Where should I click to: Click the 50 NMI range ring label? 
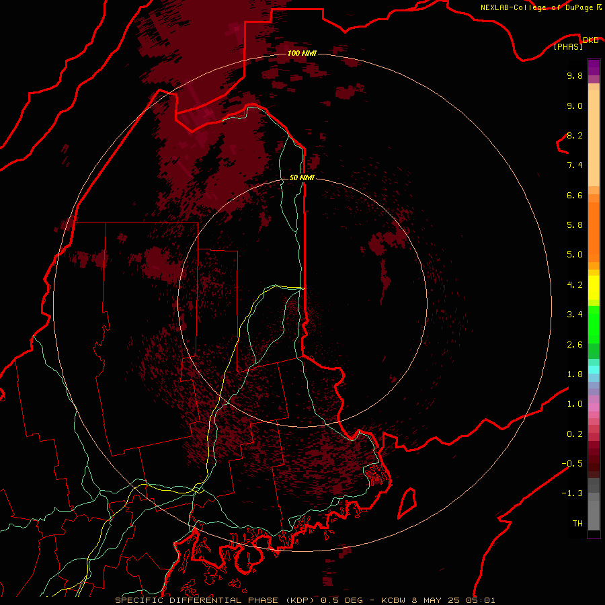tap(302, 178)
